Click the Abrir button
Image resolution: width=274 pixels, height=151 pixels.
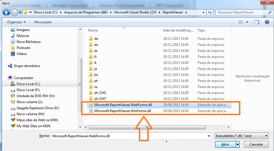coord(225,144)
